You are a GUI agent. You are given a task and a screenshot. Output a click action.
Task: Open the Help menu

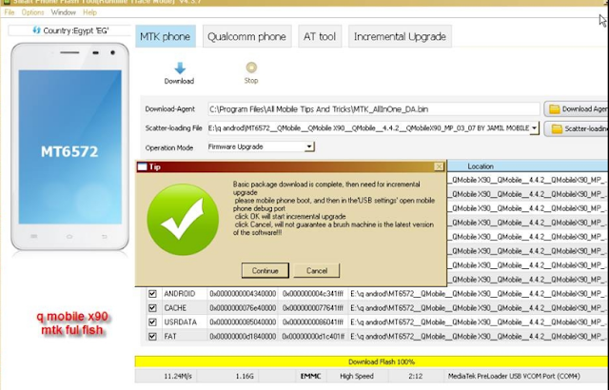click(x=89, y=12)
